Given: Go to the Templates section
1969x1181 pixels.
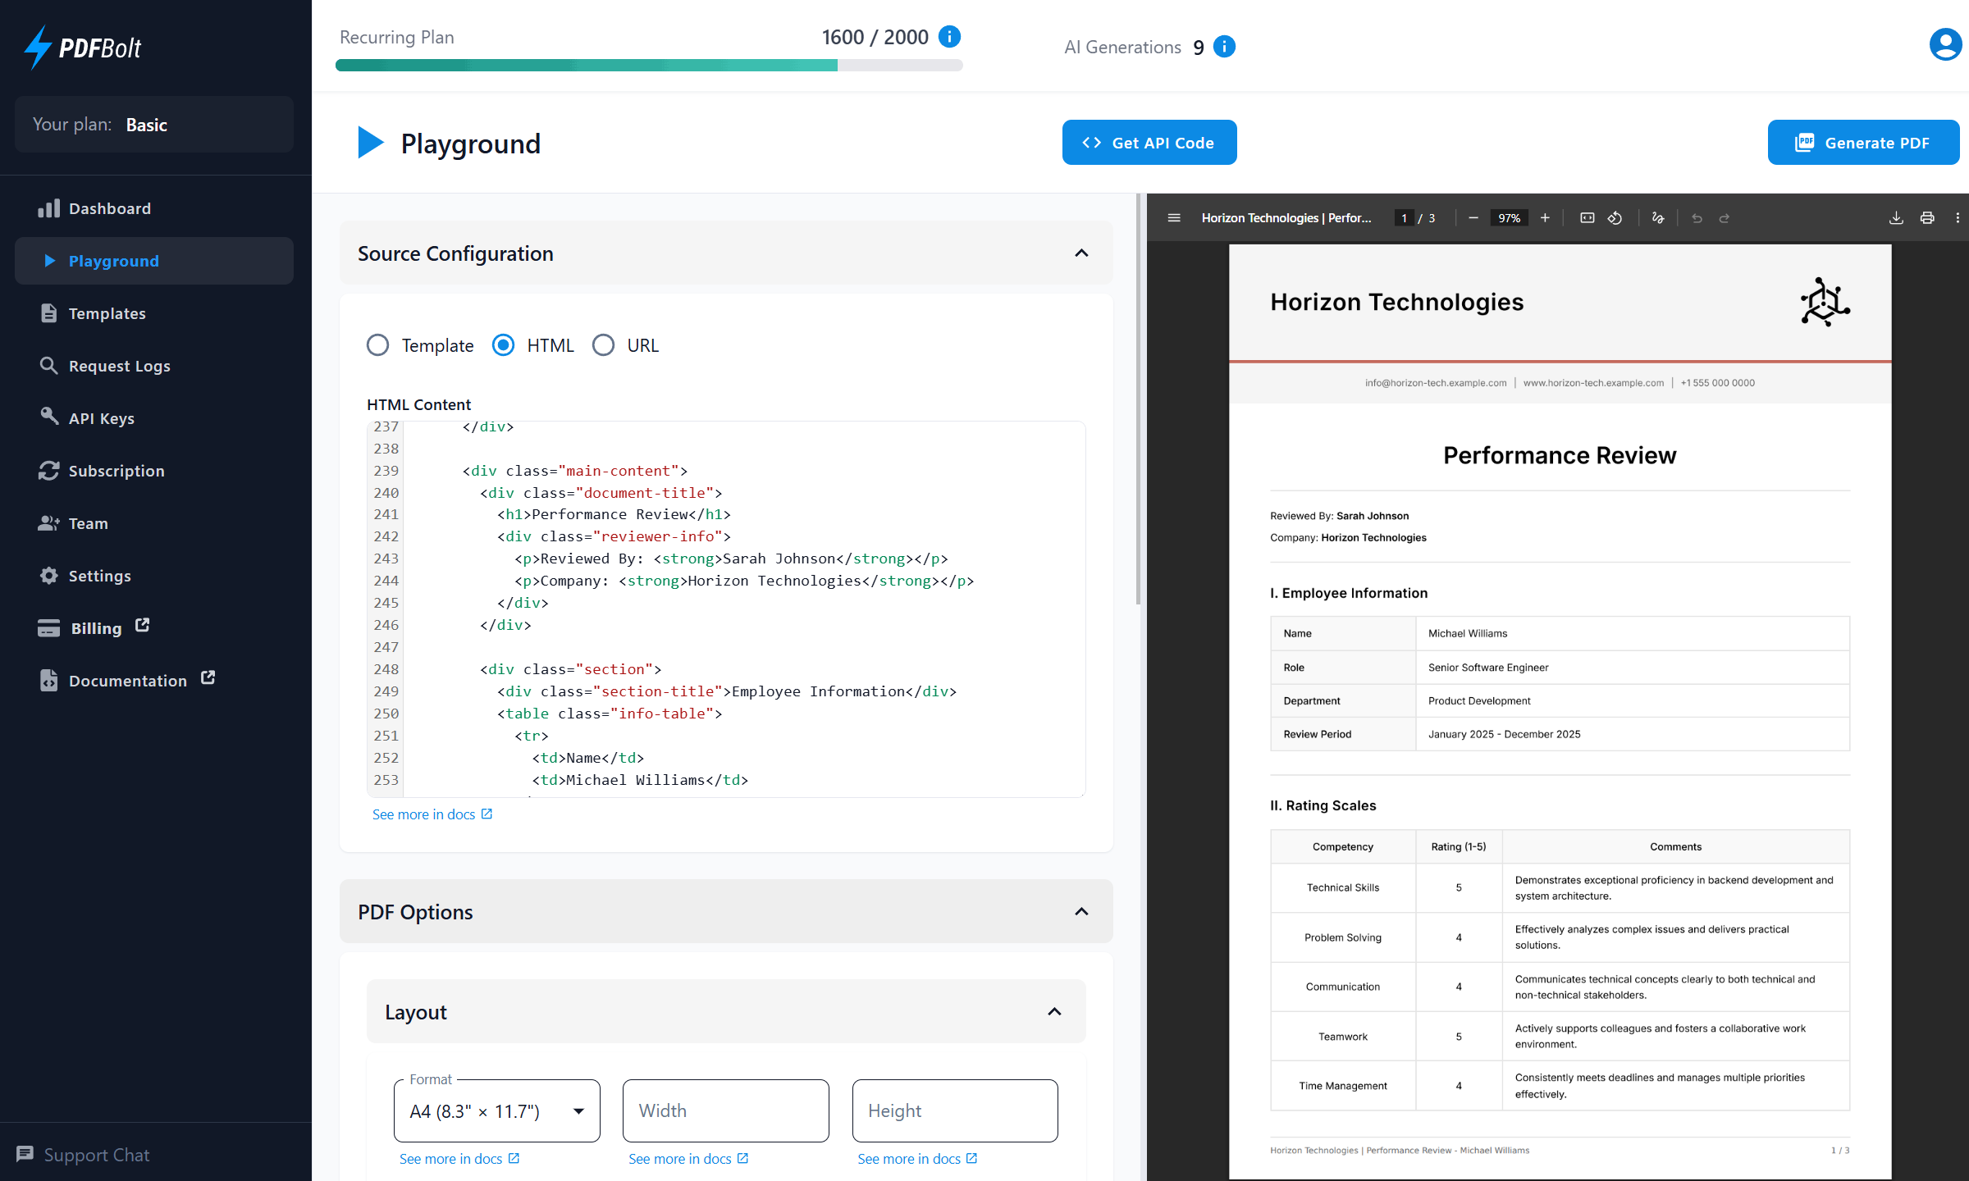Looking at the screenshot, I should click(x=107, y=313).
